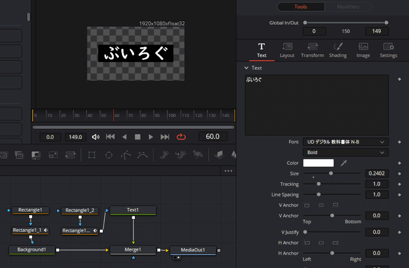Open the Font family dropdown
This screenshot has width=409, height=268.
point(346,142)
